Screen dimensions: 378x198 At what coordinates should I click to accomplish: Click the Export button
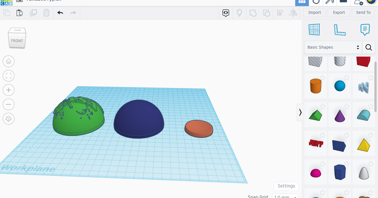[339, 13]
